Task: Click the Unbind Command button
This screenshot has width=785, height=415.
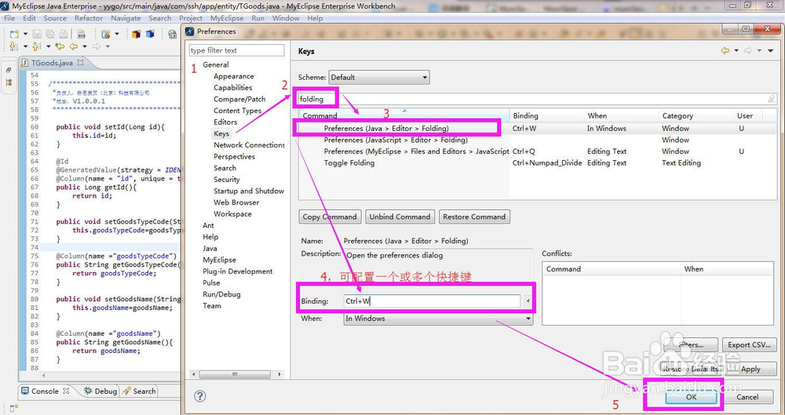Action: click(400, 217)
